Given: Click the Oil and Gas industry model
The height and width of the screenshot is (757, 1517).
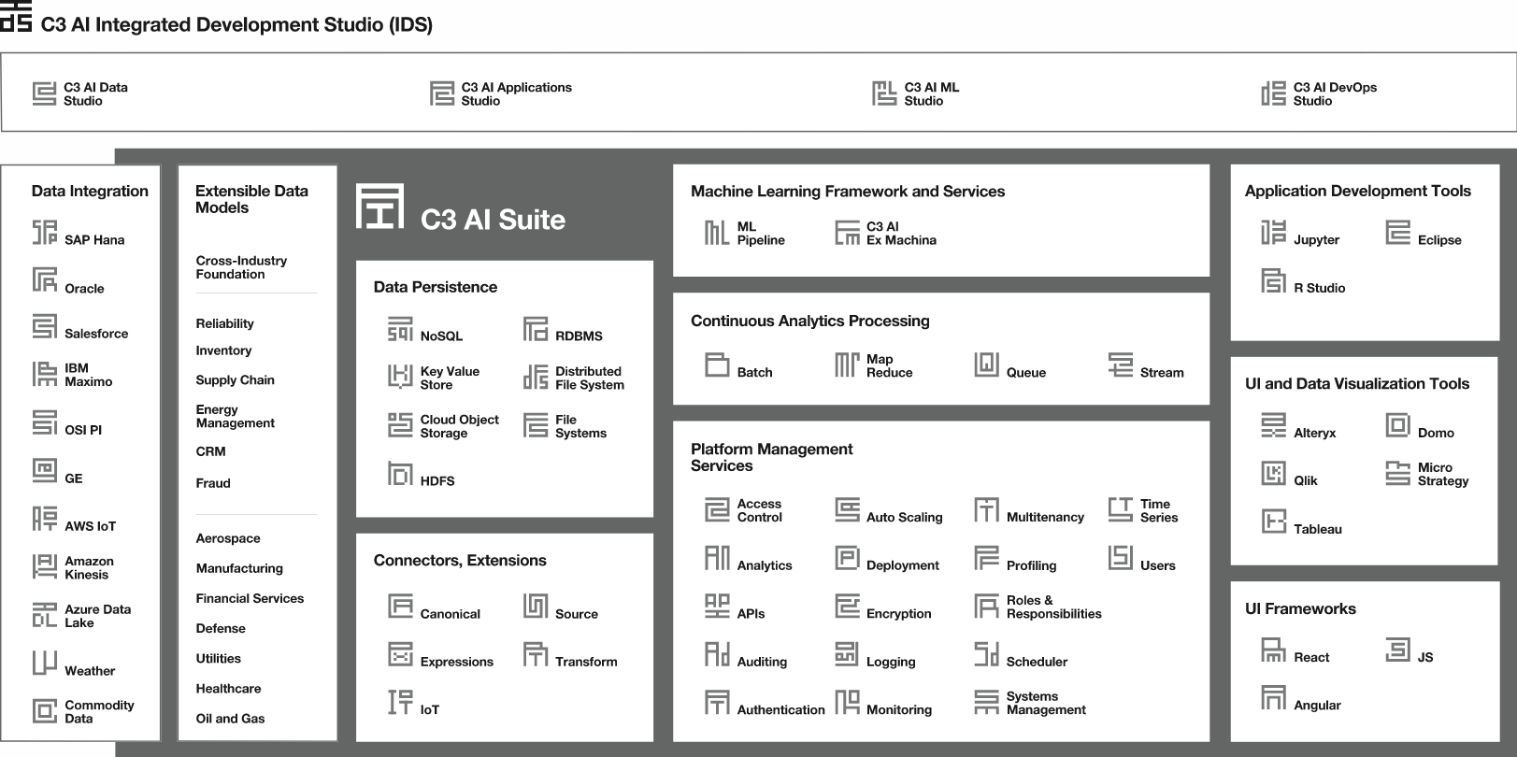Looking at the screenshot, I should pos(230,719).
